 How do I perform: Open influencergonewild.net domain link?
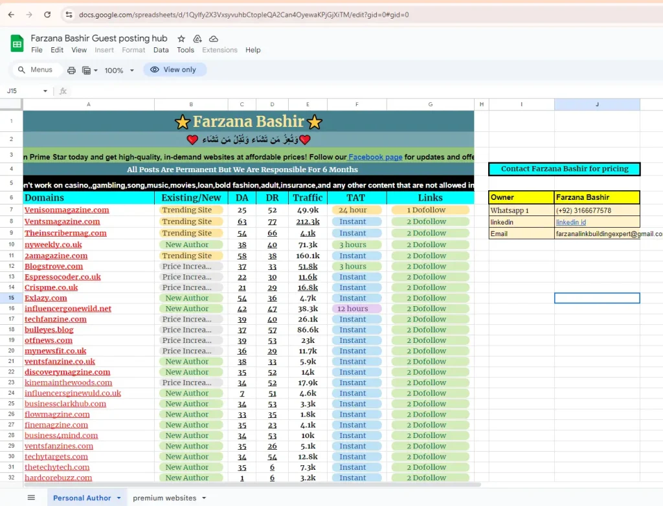[x=67, y=309]
